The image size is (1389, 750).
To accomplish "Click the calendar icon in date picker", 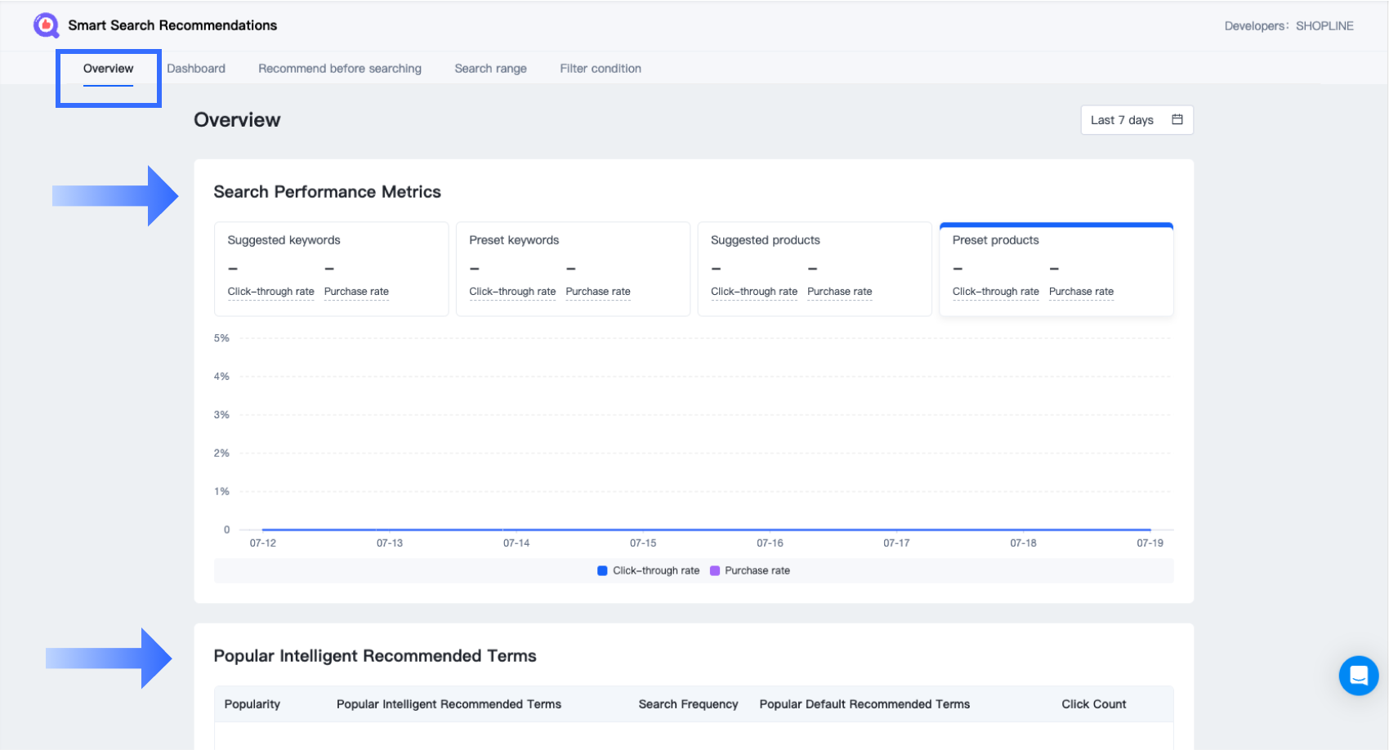I will point(1177,120).
